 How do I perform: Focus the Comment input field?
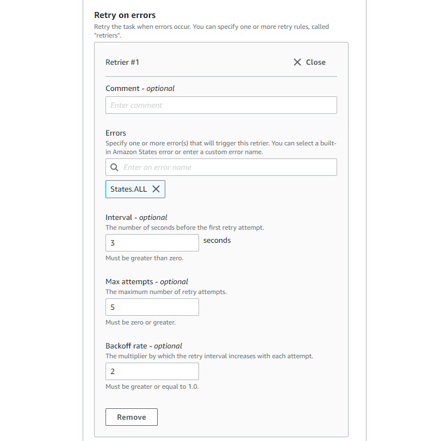click(x=221, y=105)
